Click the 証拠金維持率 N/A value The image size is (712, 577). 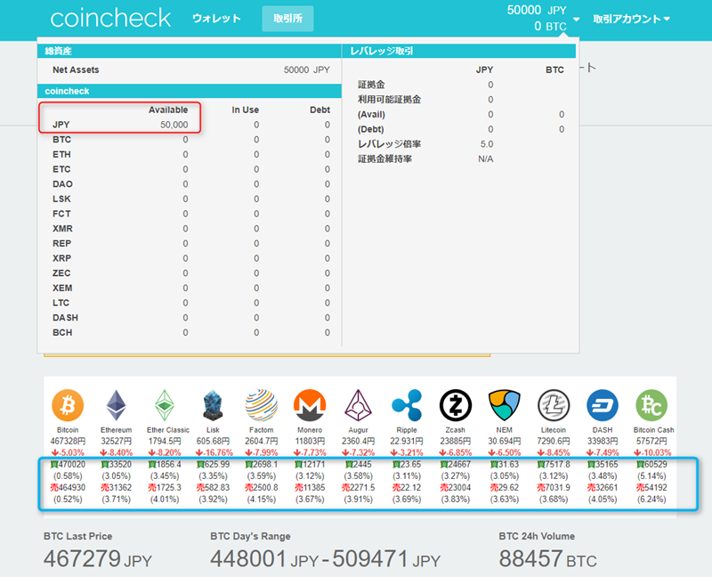pyautogui.click(x=485, y=159)
